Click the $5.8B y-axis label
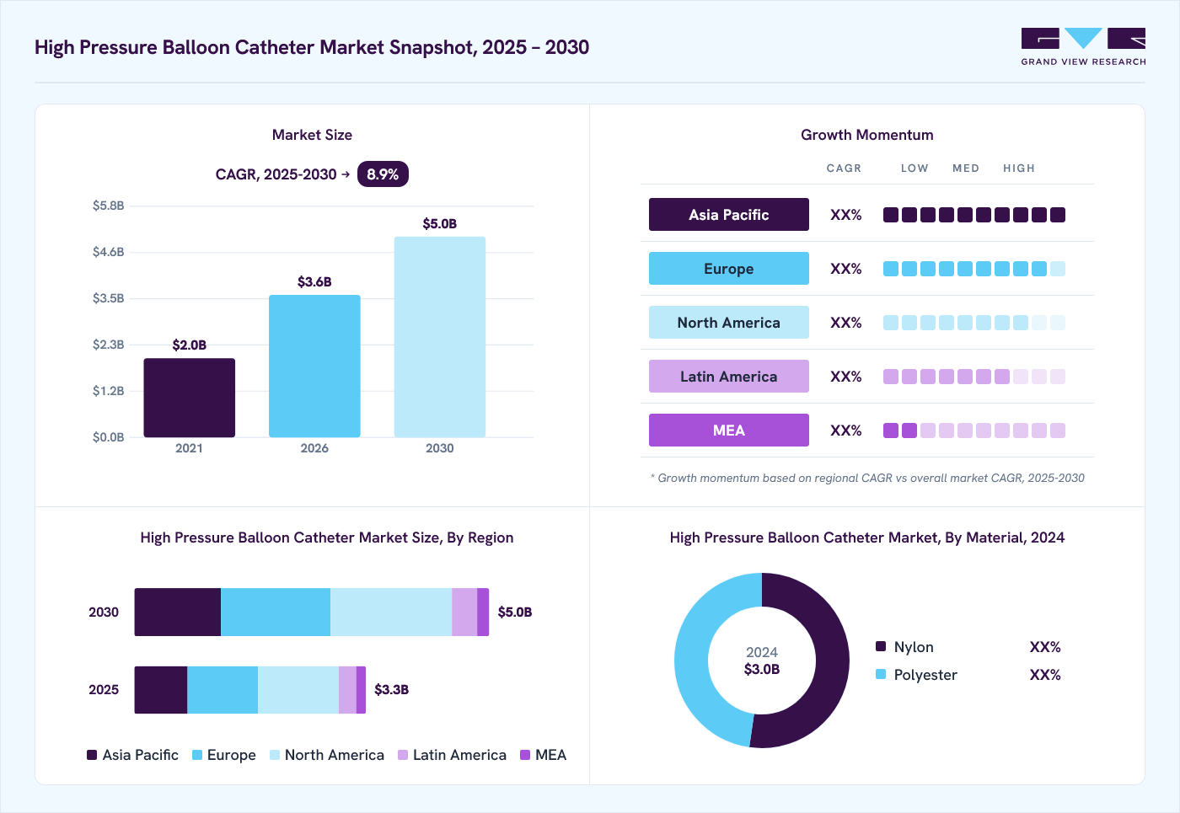 [x=108, y=206]
